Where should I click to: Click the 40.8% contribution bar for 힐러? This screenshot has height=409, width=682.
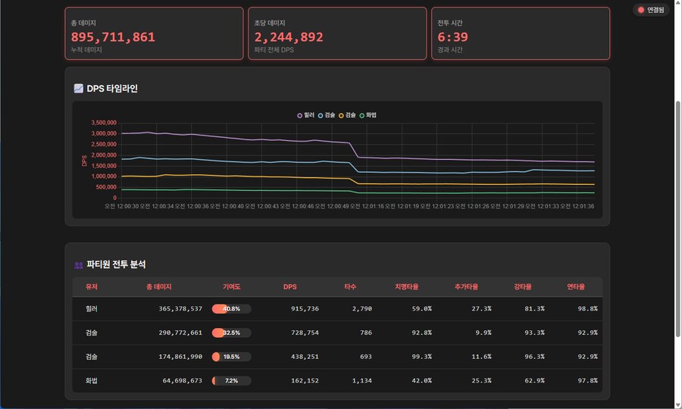[231, 309]
